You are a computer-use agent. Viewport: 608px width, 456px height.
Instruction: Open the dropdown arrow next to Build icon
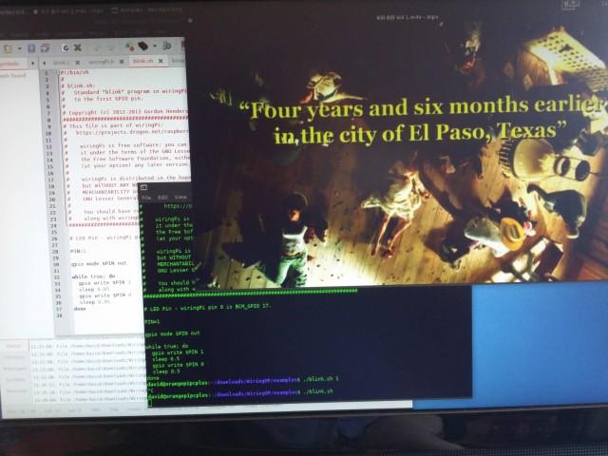click(x=155, y=47)
